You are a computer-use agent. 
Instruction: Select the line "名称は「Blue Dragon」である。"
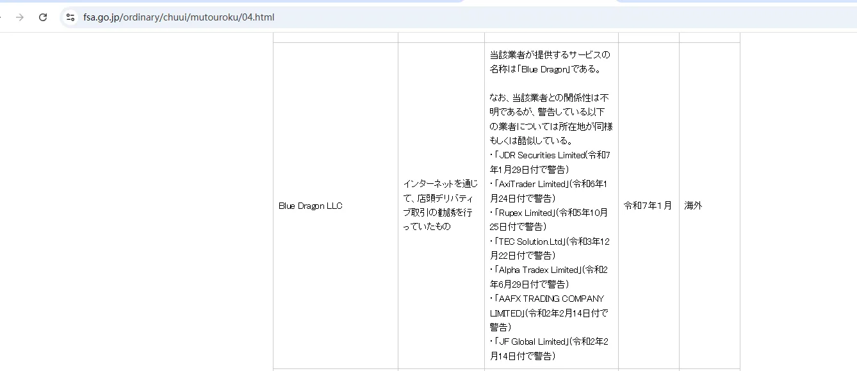pos(545,69)
